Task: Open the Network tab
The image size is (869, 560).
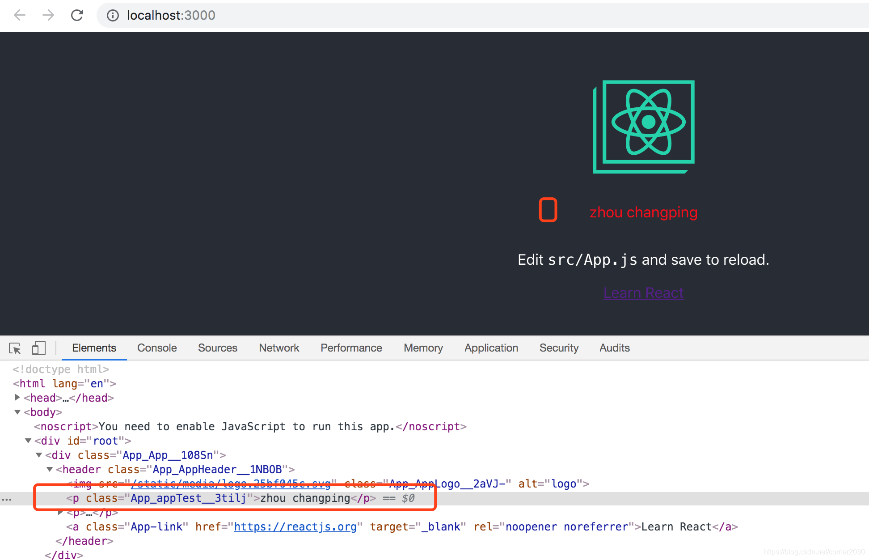Action: [x=279, y=348]
